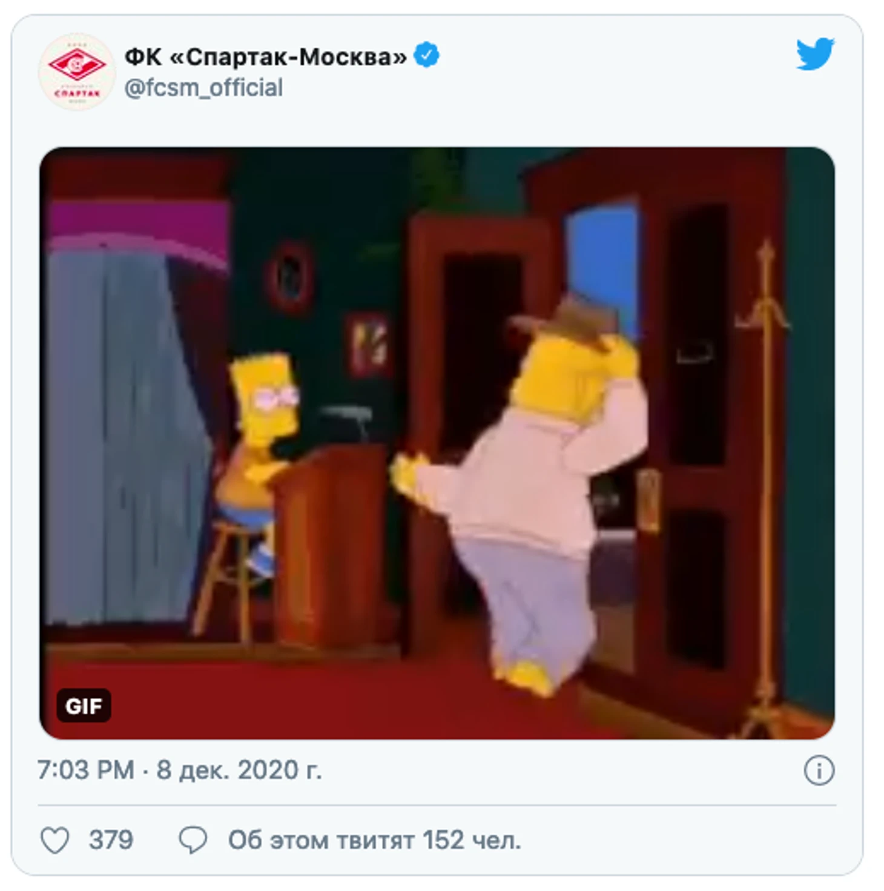This screenshot has height=891, width=884.
Task: Click the rectangular picture frame on the wall
Action: click(367, 344)
